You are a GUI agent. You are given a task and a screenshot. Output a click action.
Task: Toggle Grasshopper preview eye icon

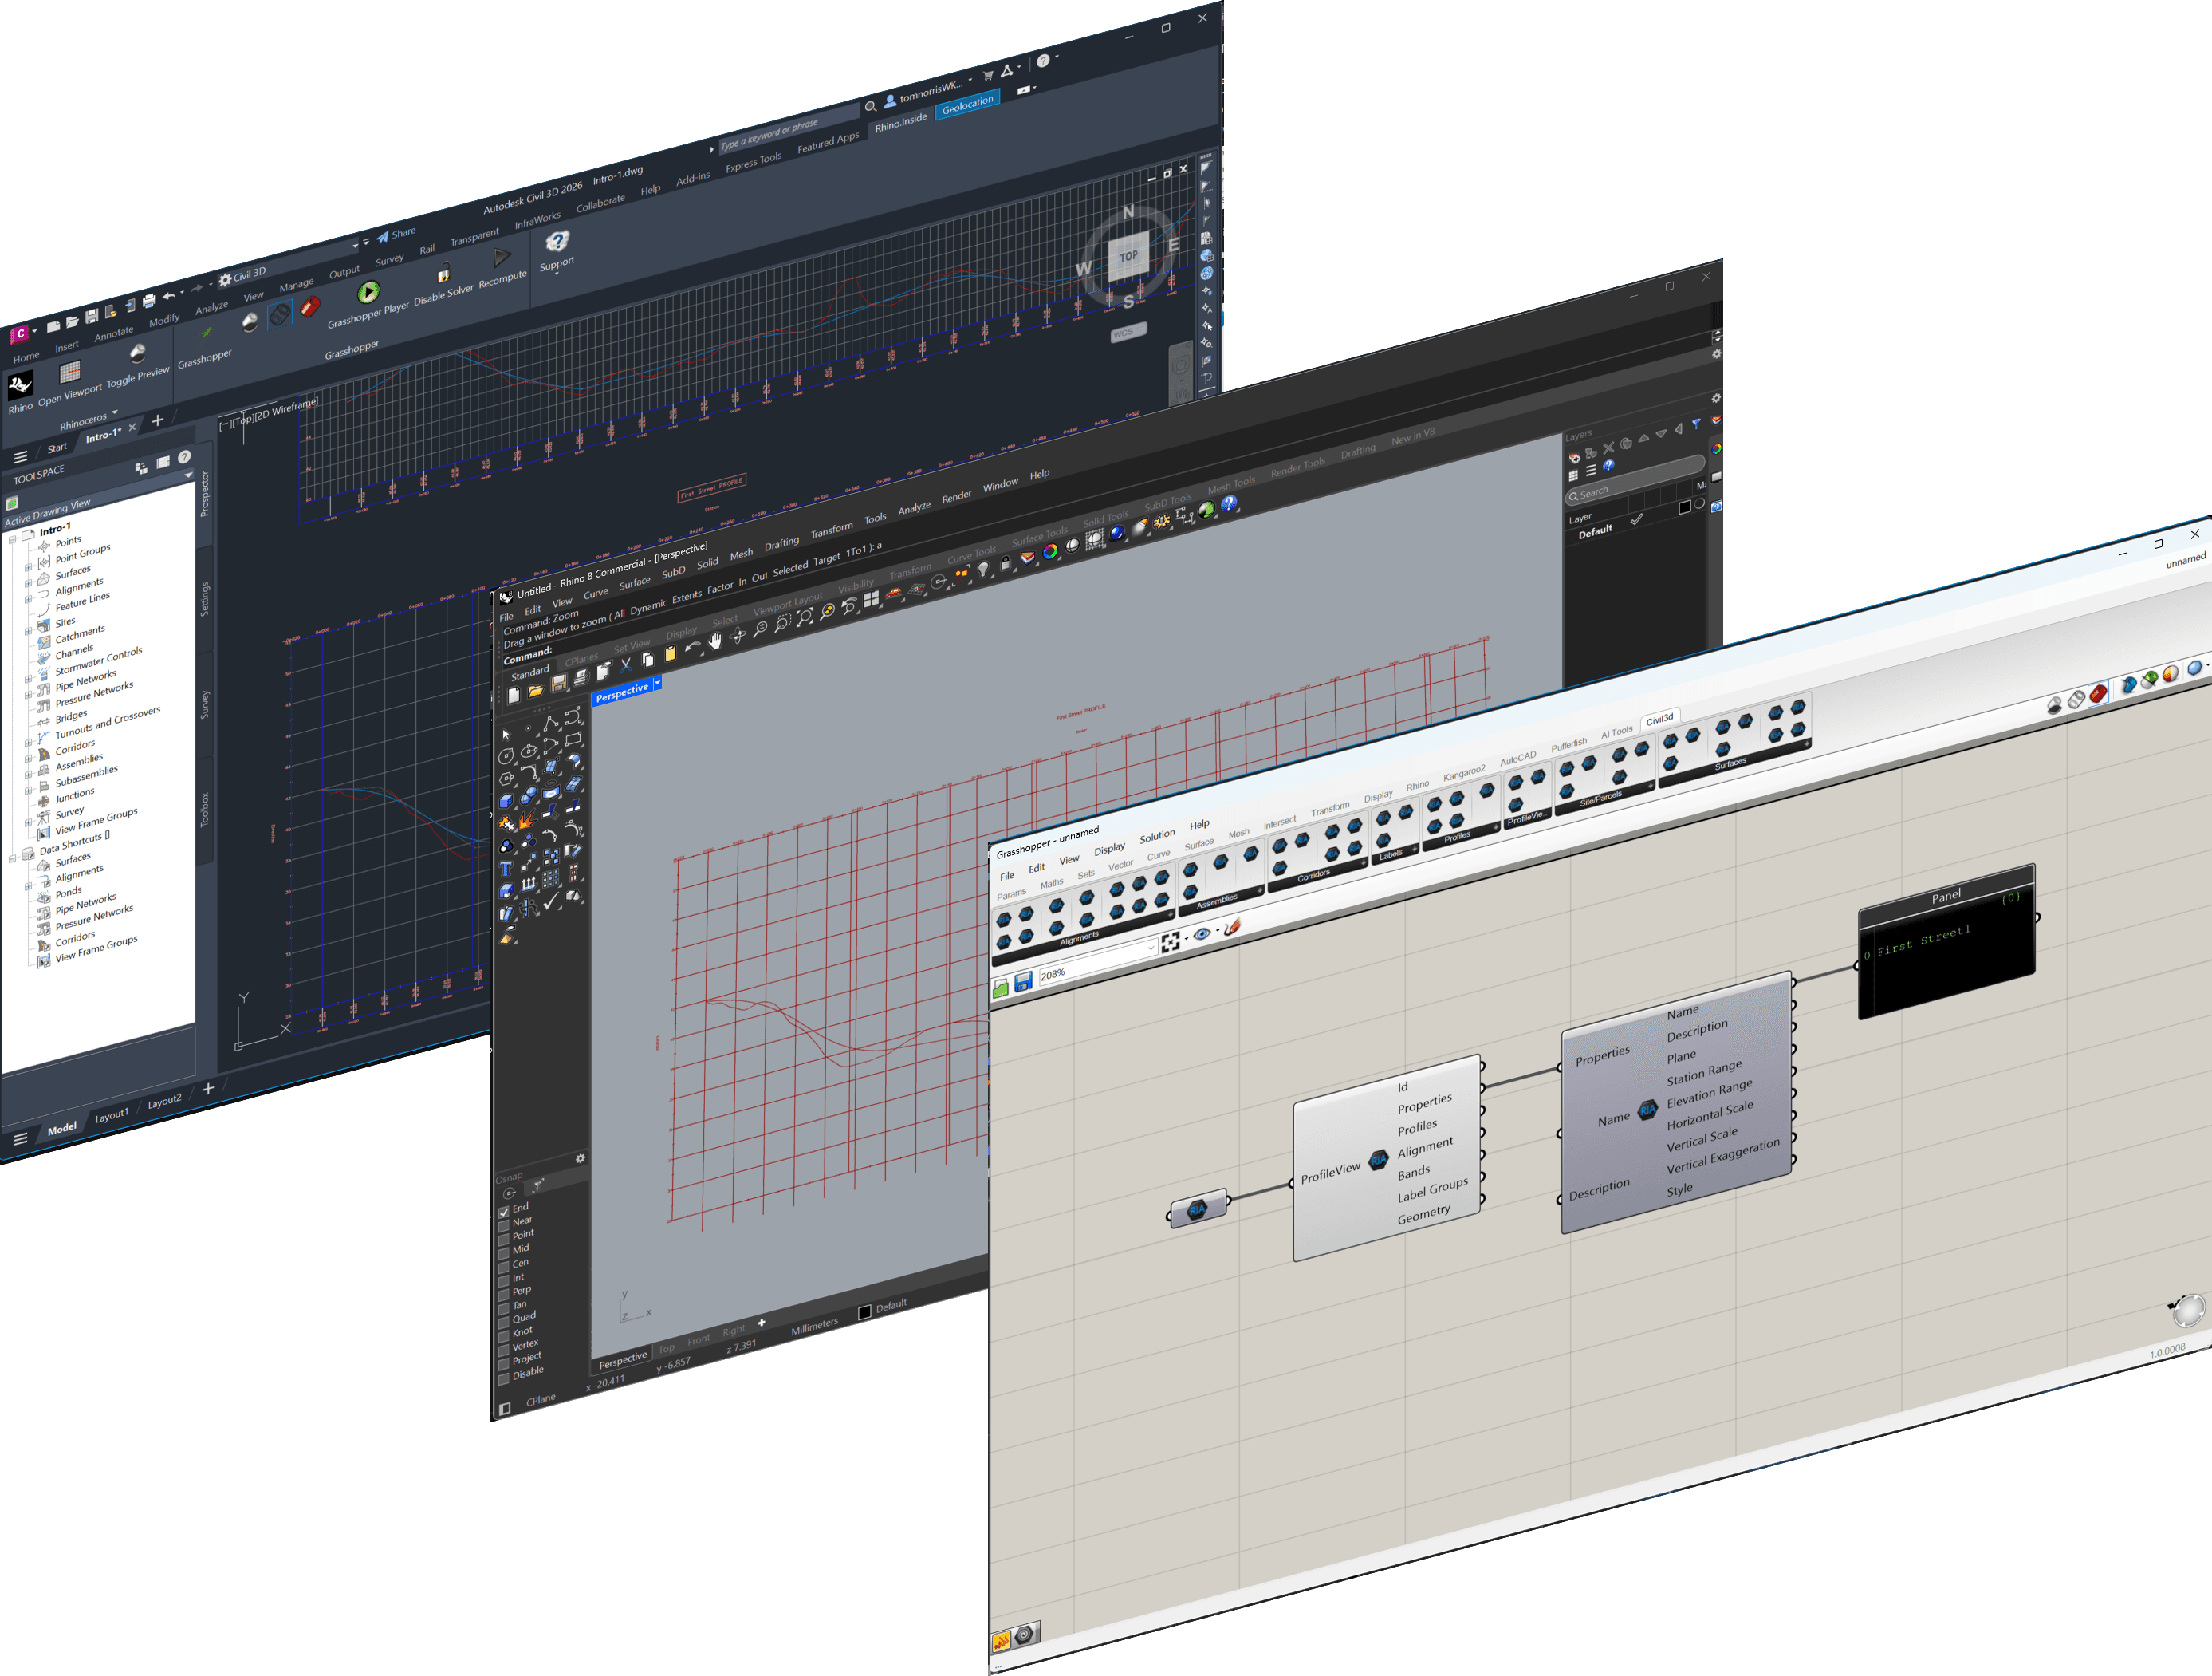click(1201, 933)
